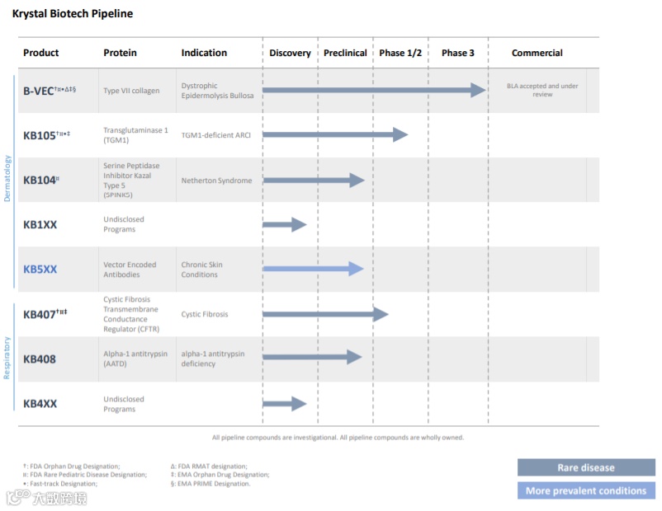The image size is (662, 511).
Task: Click the Type VII collagen protein cell
Action: click(x=131, y=91)
